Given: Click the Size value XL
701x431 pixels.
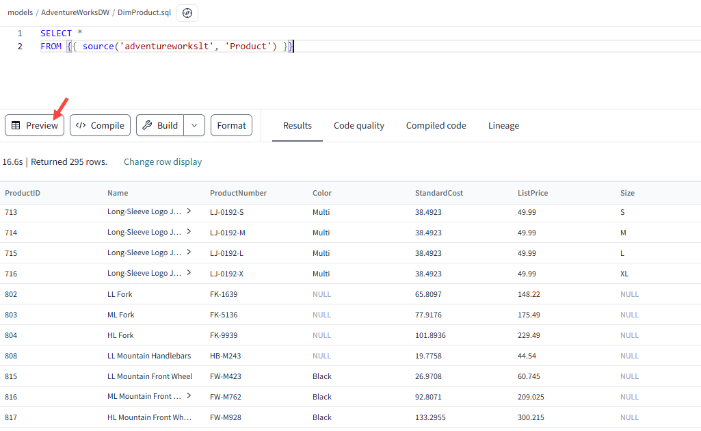Looking at the screenshot, I should [624, 274].
